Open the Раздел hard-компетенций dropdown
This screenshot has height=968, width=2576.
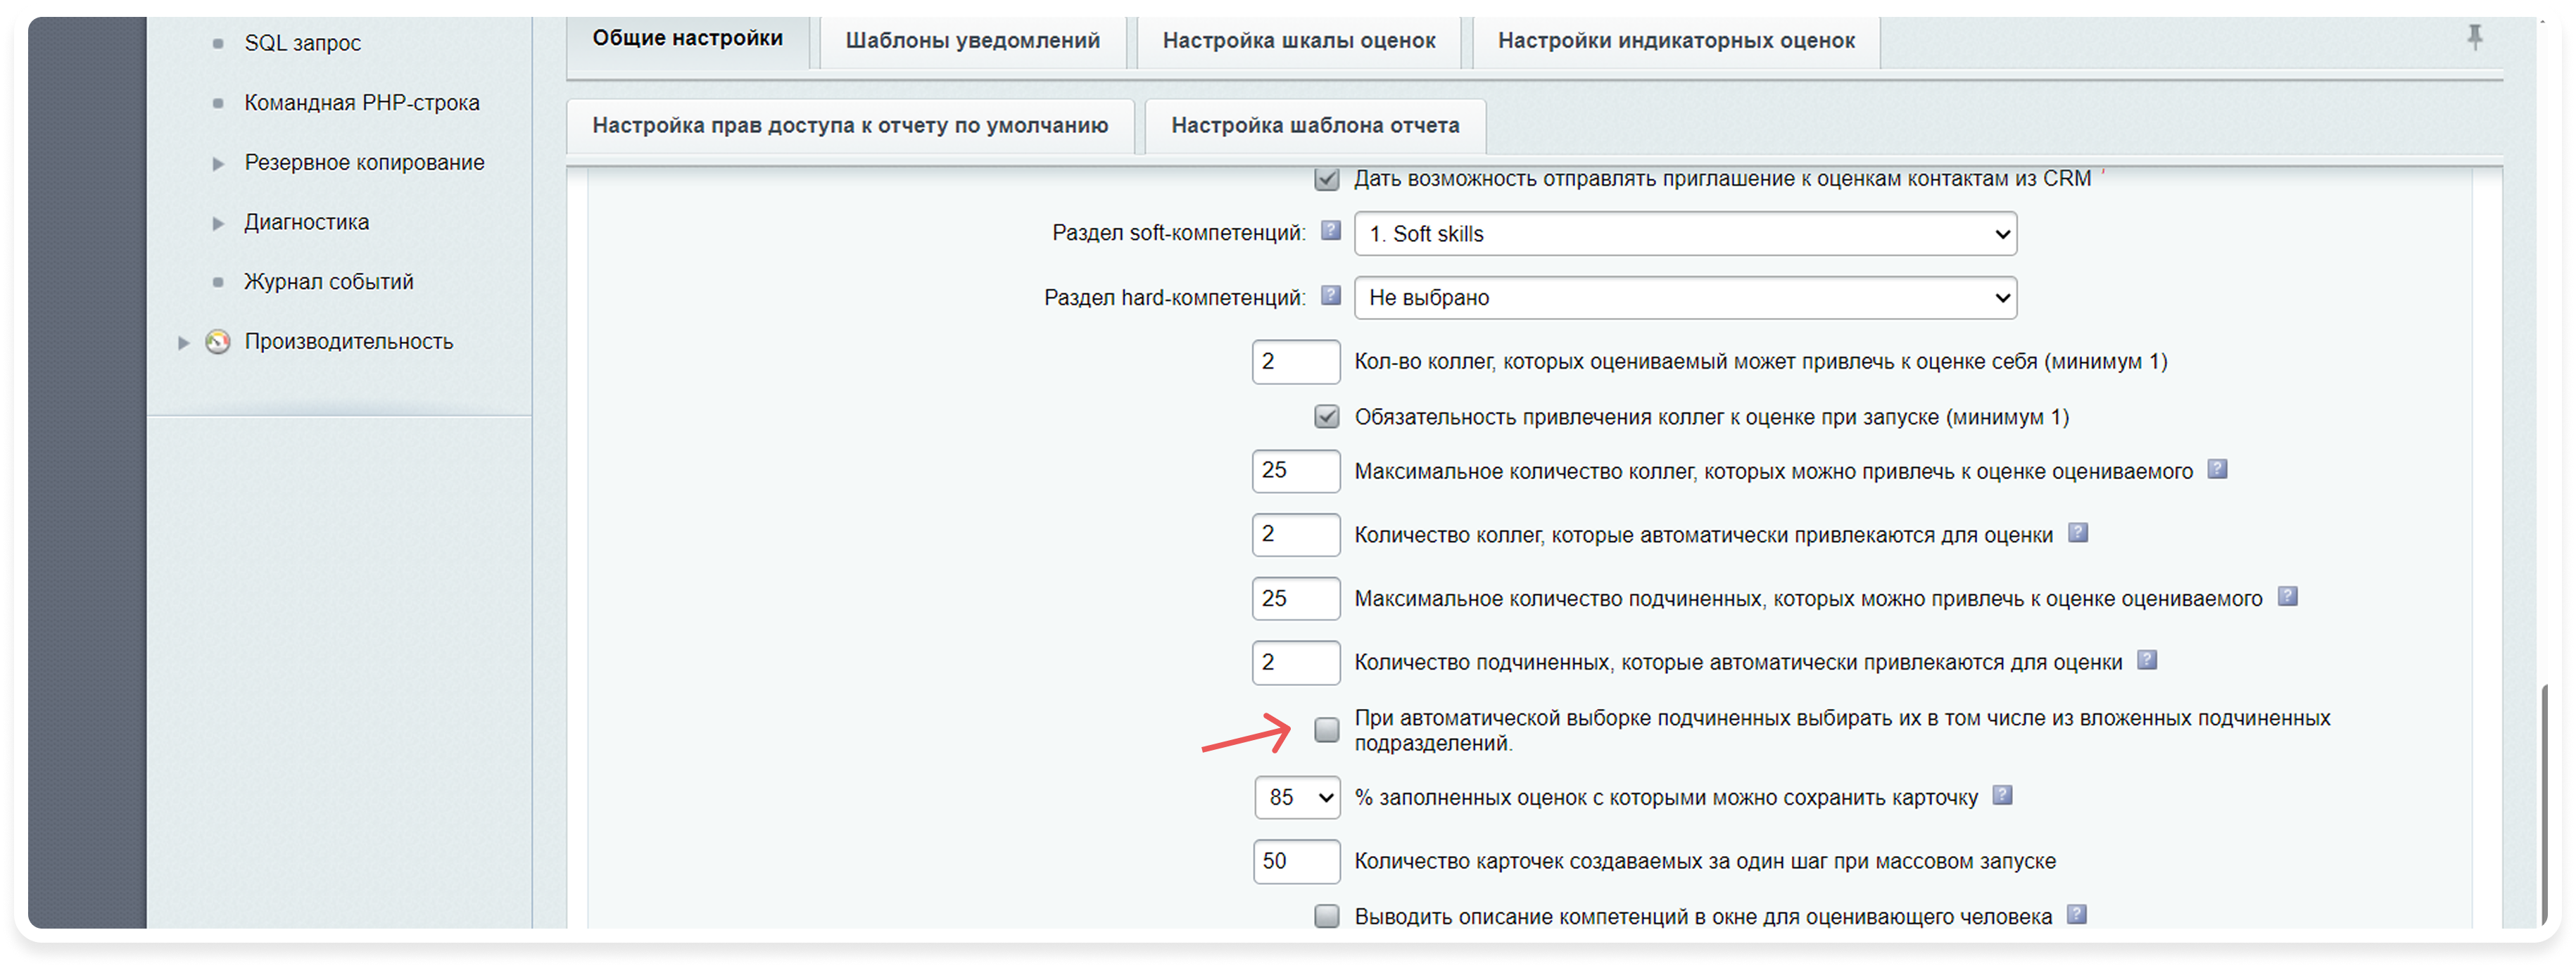click(x=1684, y=297)
